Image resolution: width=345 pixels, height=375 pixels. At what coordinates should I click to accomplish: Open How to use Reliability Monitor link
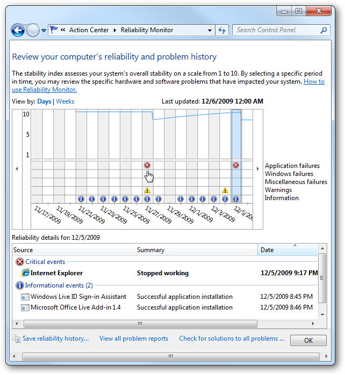pos(44,90)
